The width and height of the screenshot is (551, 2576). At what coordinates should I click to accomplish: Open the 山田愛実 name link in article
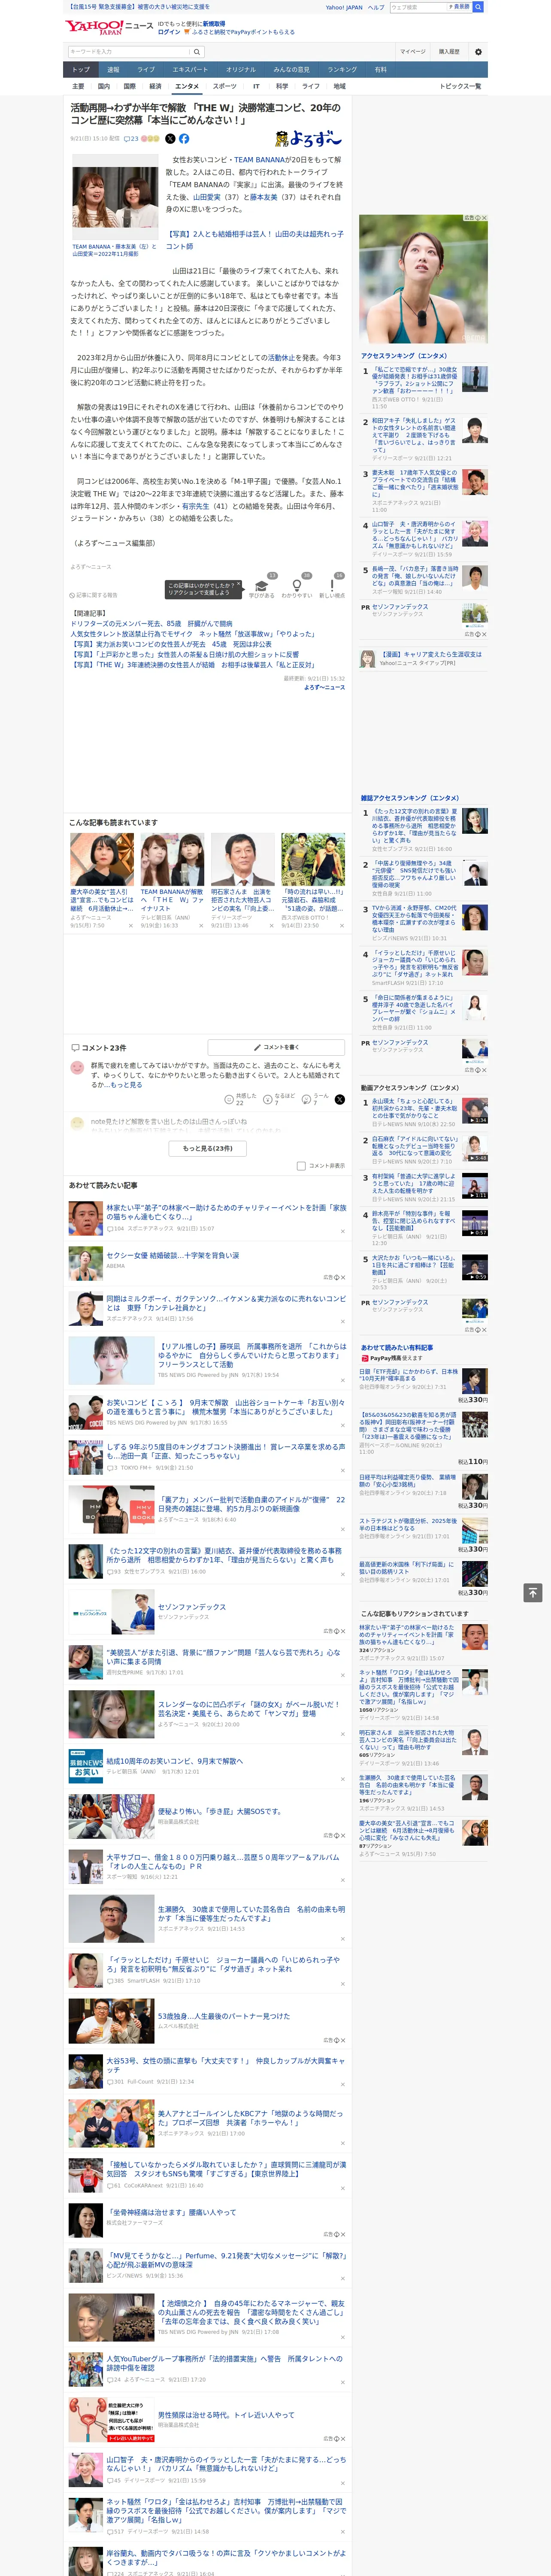[207, 197]
